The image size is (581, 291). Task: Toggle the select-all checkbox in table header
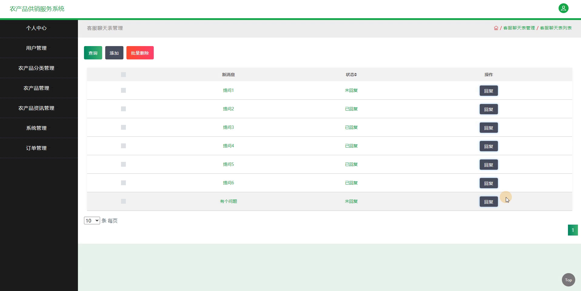[x=123, y=75]
